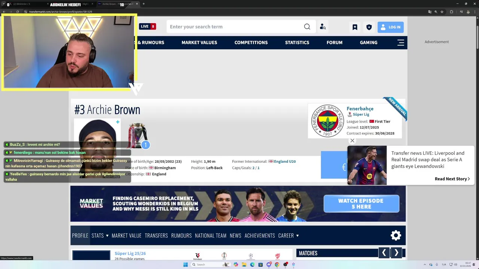
Task: Click the Windows taskbar search box
Action: pyautogui.click(x=211, y=265)
